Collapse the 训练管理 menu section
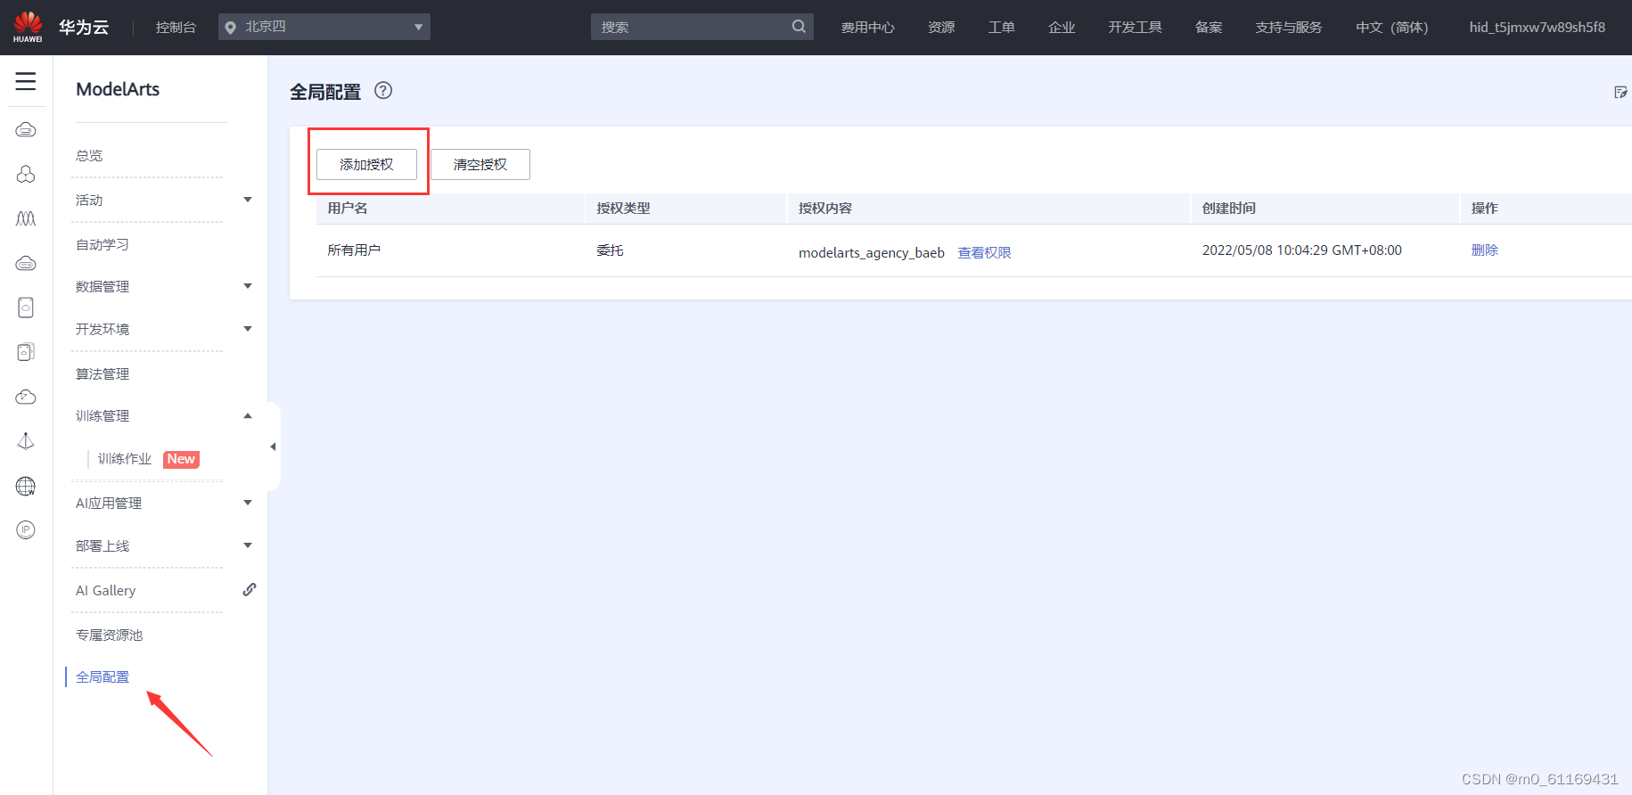The height and width of the screenshot is (795, 1632). tap(248, 416)
